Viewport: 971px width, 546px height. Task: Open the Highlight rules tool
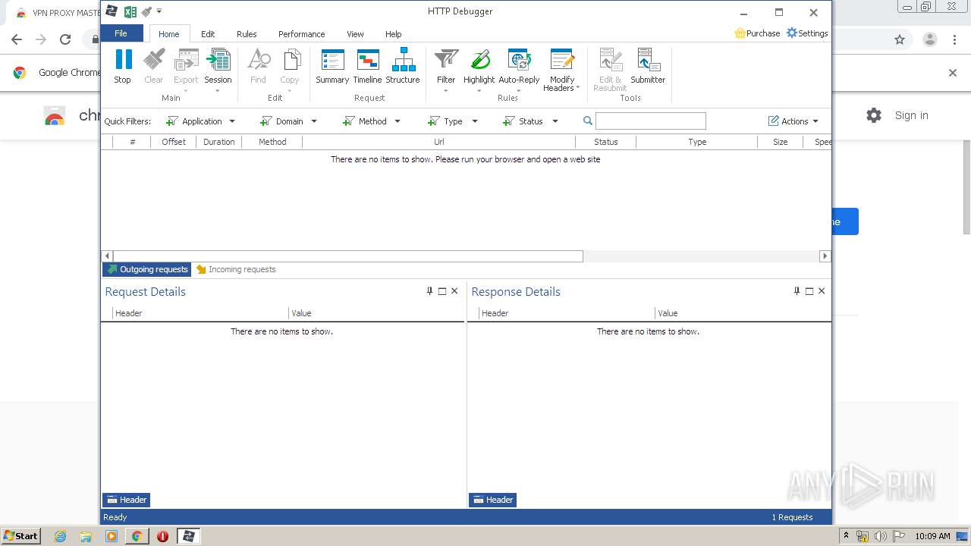pos(479,70)
